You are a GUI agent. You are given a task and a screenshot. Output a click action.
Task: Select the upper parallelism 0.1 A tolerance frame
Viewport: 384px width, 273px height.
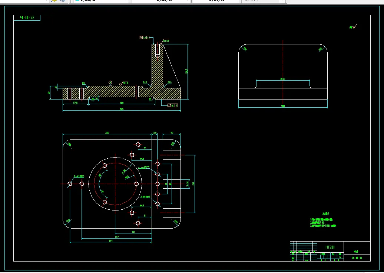coord(144,38)
